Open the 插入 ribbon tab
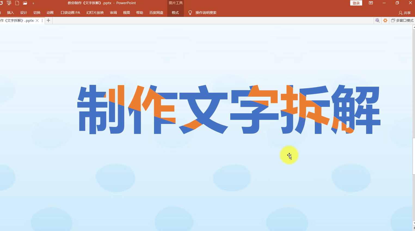 10,13
